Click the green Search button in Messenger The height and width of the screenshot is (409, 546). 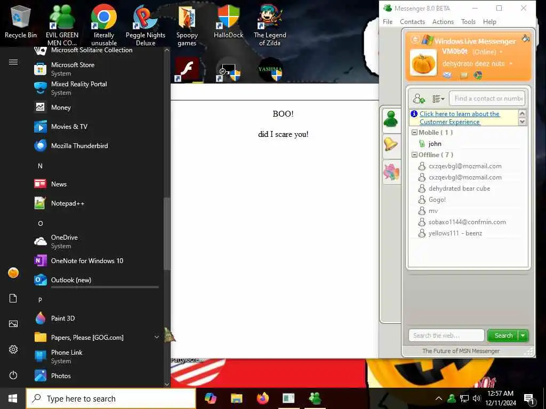tap(503, 336)
